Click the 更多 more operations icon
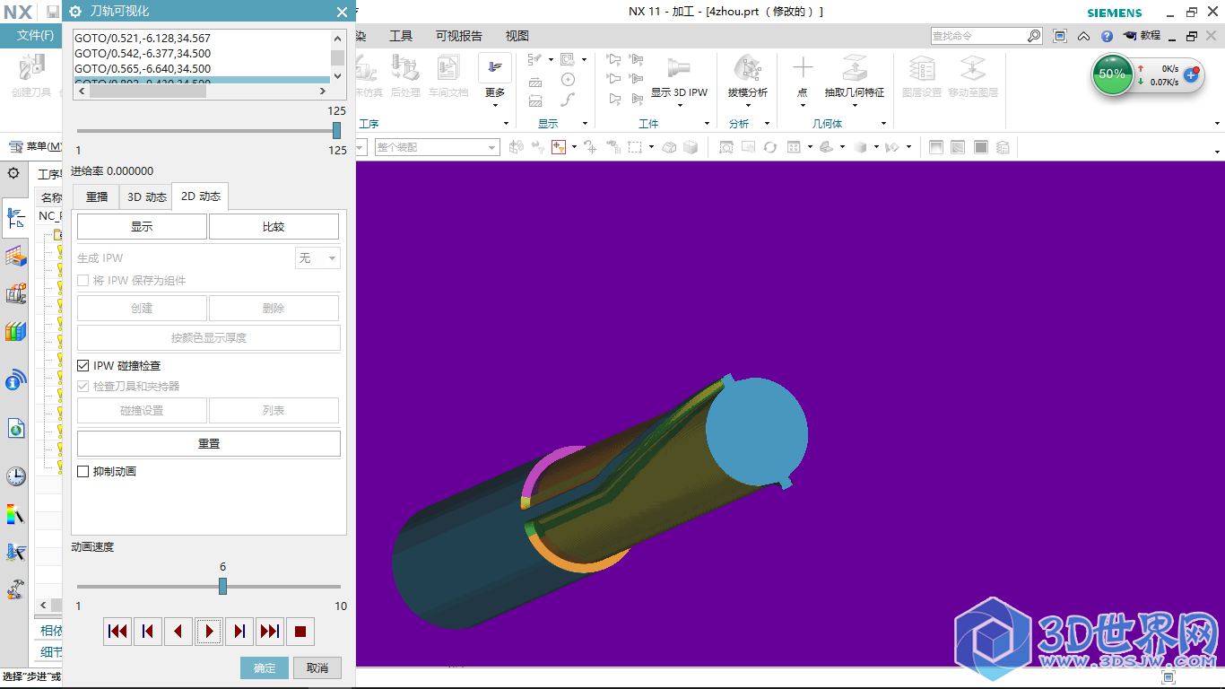This screenshot has height=689, width=1225. point(495,68)
